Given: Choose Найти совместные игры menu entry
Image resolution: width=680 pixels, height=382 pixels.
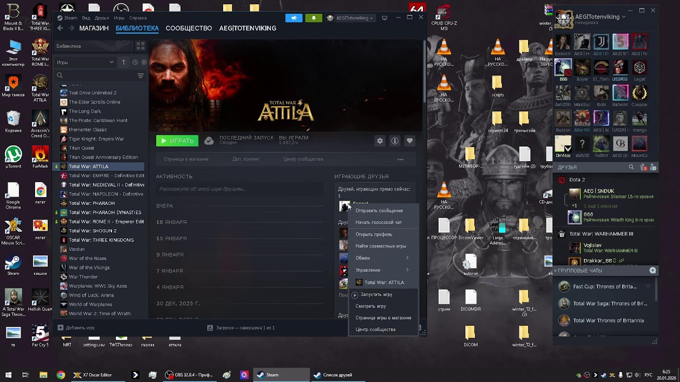Looking at the screenshot, I should tap(381, 246).
